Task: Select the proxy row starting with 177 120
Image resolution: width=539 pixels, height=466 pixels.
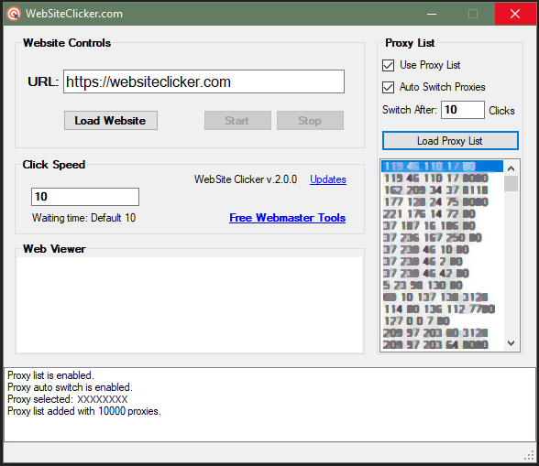Action: pos(443,202)
